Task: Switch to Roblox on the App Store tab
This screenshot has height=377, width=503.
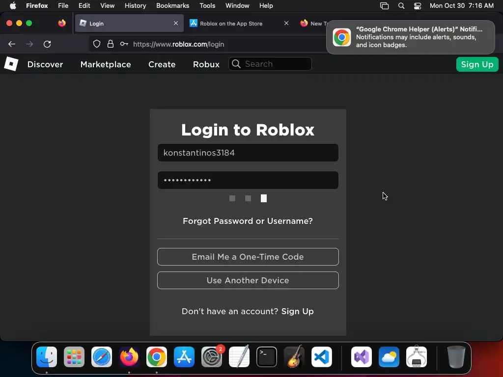Action: point(239,23)
